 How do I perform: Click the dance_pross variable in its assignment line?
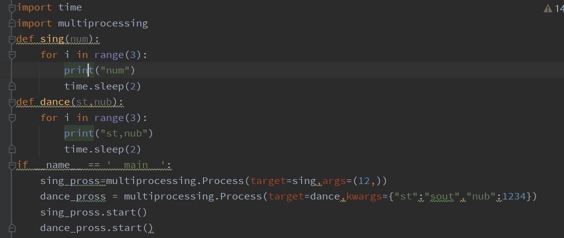click(x=73, y=196)
